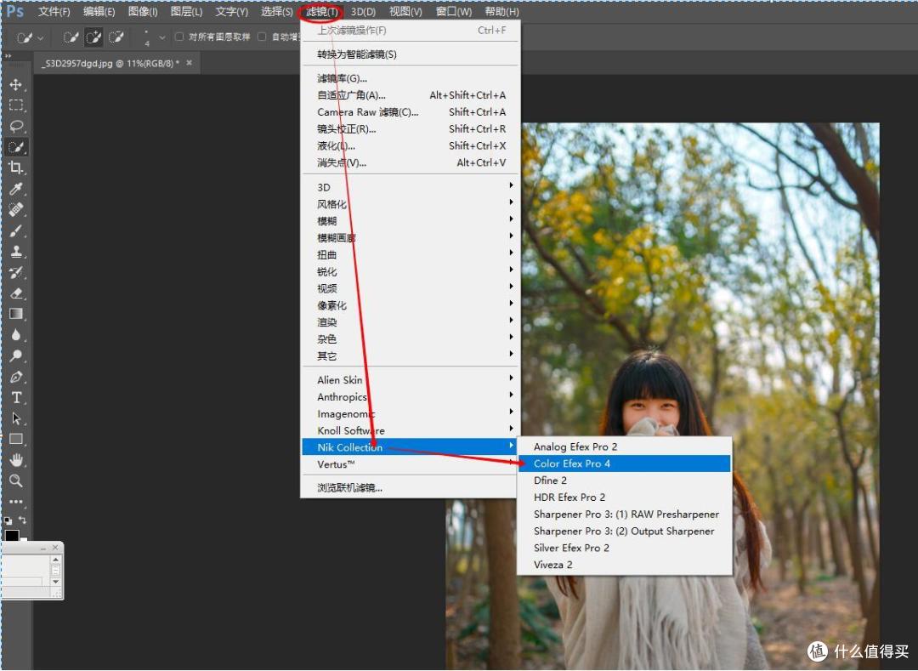Image resolution: width=918 pixels, height=671 pixels.
Task: Choose New Selection mode in options bar
Action: [x=71, y=37]
